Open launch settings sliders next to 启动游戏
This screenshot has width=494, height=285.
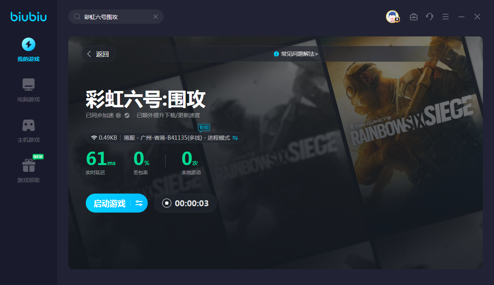139,203
